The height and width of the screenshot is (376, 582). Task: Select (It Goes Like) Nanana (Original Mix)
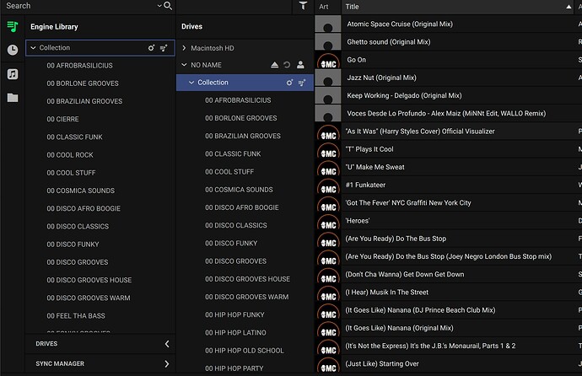[x=399, y=328]
